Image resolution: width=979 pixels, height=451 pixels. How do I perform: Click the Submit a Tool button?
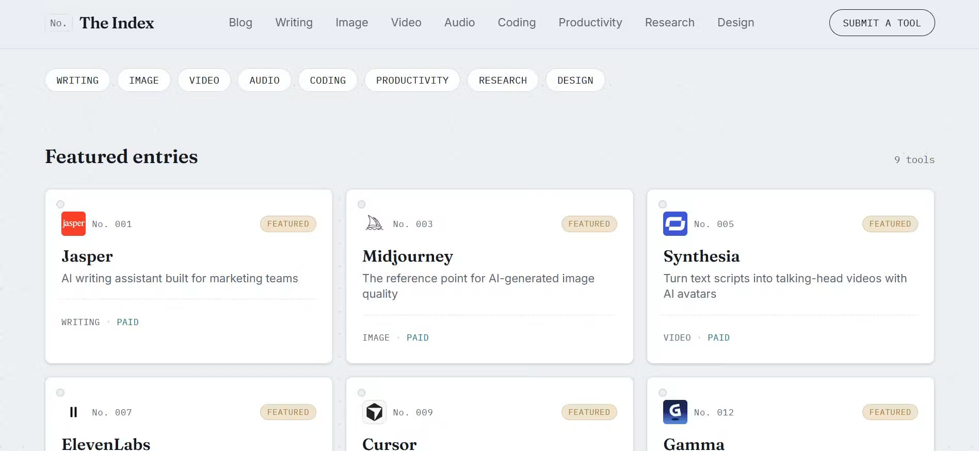pos(881,23)
